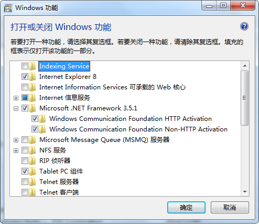The image size is (259, 224).
Task: Click the scrollbar down arrow in the feature list
Action: pyautogui.click(x=245, y=192)
